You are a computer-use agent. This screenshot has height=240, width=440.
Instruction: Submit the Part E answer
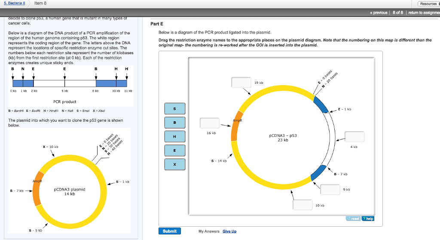point(169,231)
